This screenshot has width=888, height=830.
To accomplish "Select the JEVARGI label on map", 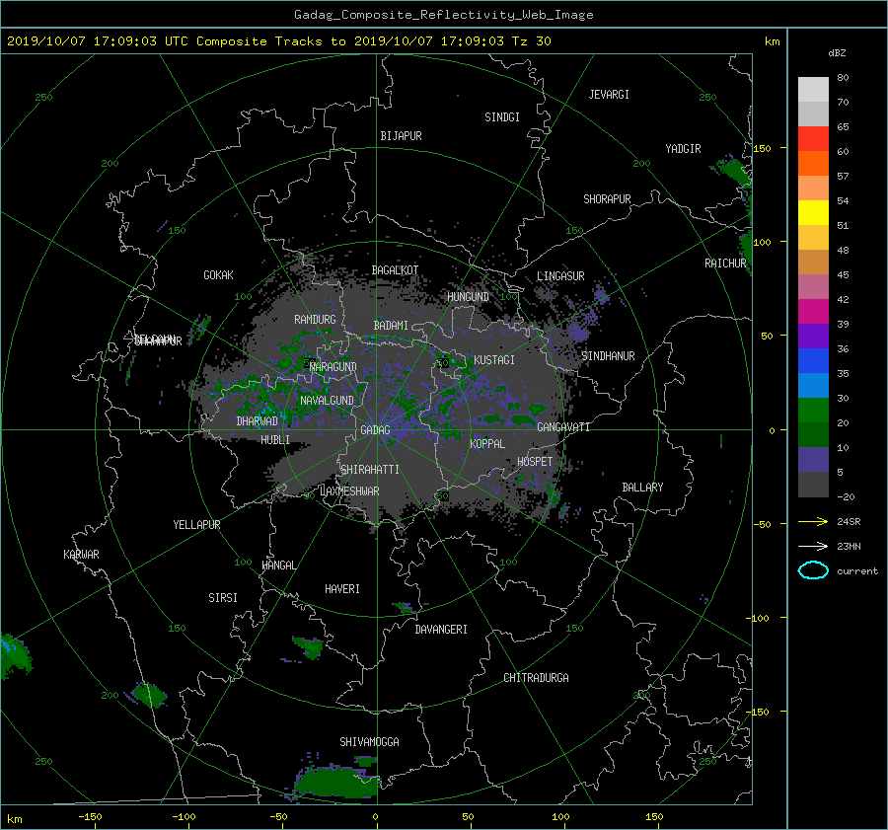I will [609, 95].
